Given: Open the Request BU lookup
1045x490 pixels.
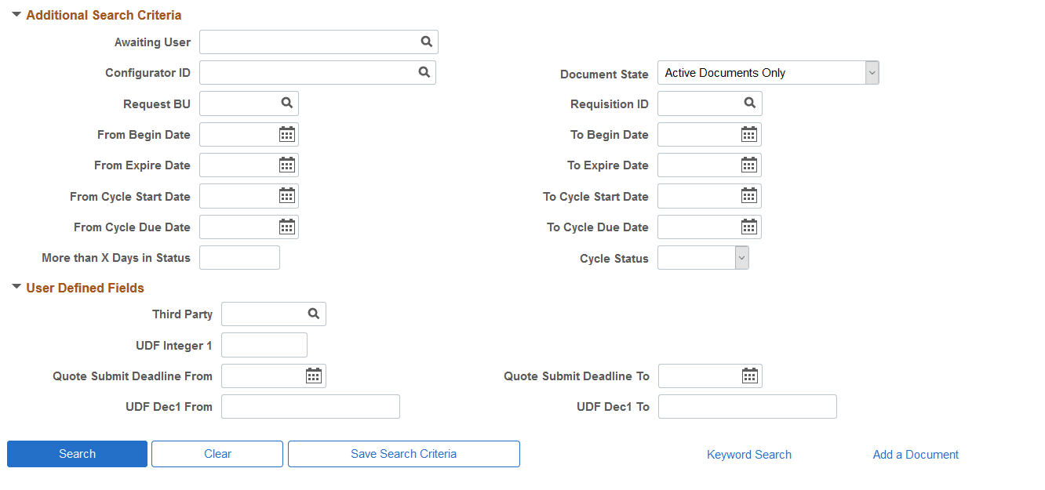Looking at the screenshot, I should point(286,103).
